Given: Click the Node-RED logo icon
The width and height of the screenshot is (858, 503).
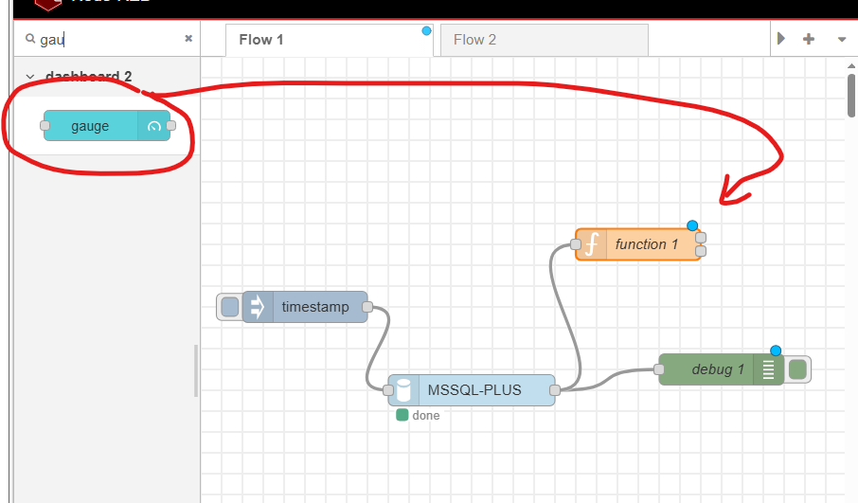Looking at the screenshot, I should point(49,5).
